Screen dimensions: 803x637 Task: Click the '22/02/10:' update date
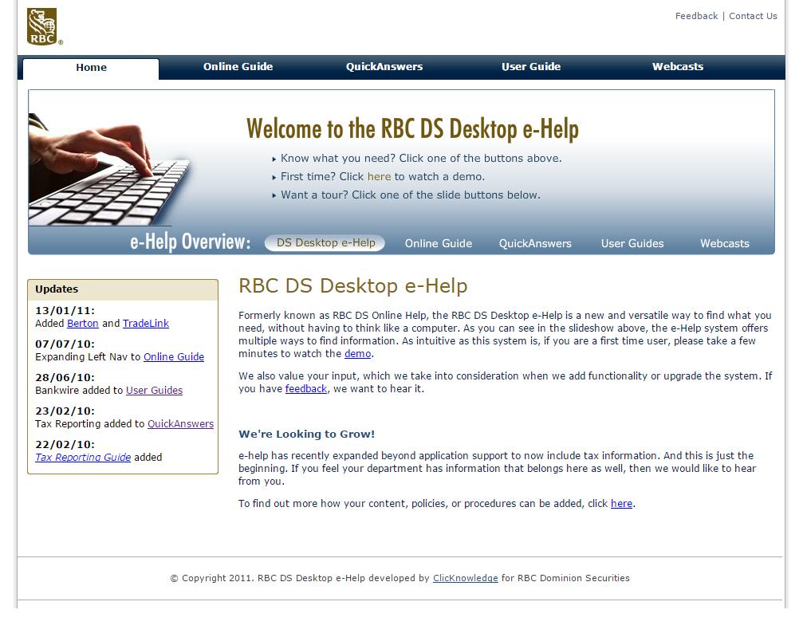(x=65, y=445)
